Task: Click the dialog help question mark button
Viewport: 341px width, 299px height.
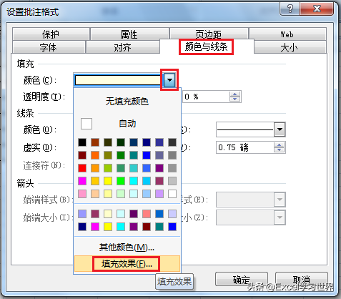Action: coord(290,9)
